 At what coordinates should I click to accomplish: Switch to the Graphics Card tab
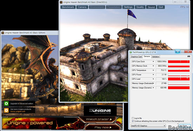[136, 57]
